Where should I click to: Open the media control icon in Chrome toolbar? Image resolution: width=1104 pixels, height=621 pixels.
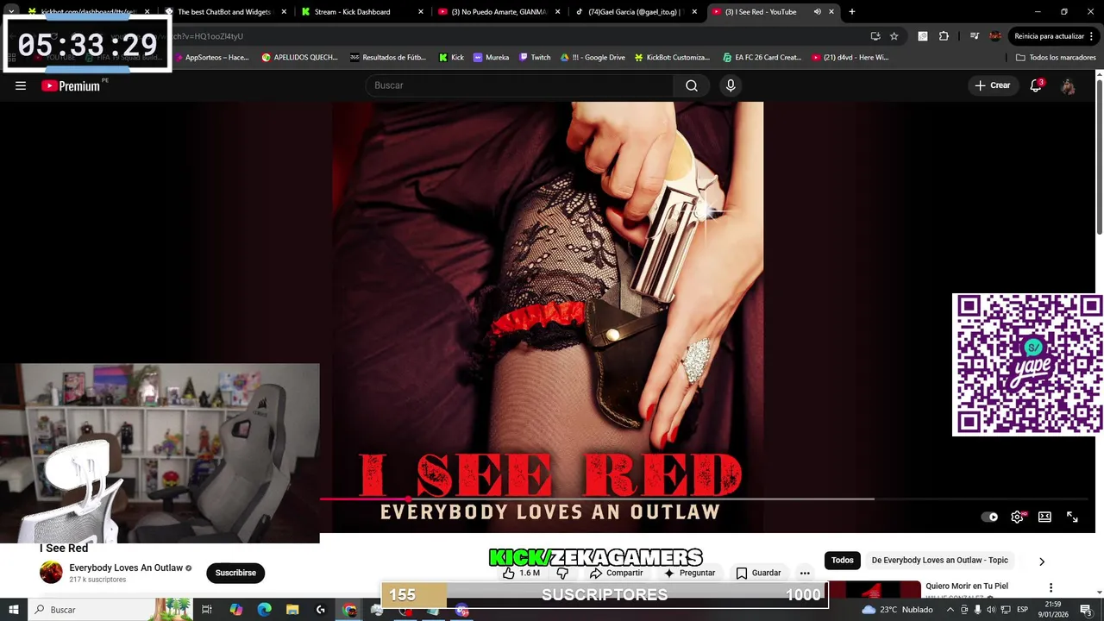(975, 36)
